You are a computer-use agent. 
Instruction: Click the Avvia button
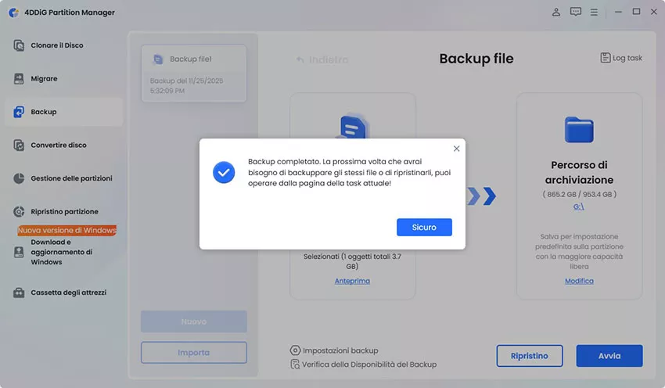pyautogui.click(x=609, y=356)
